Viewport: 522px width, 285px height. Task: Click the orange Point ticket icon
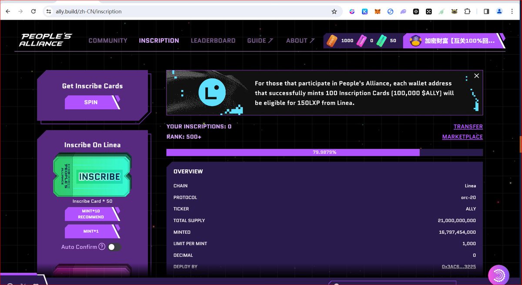332,40
